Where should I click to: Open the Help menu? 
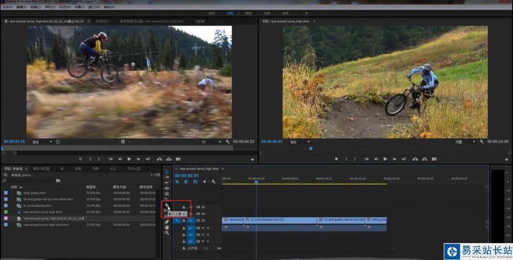[x=109, y=7]
